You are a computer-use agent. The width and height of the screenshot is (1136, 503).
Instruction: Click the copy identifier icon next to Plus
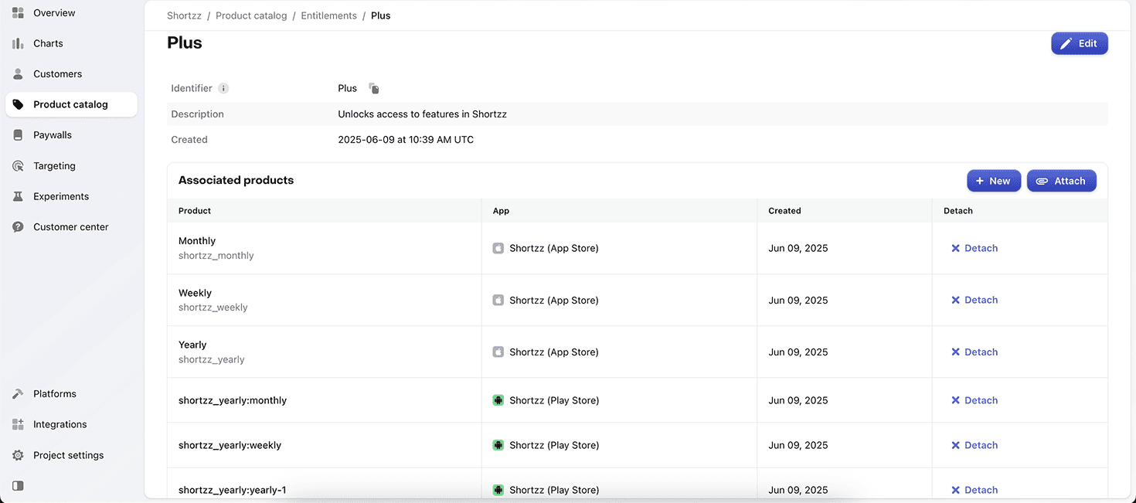click(374, 89)
